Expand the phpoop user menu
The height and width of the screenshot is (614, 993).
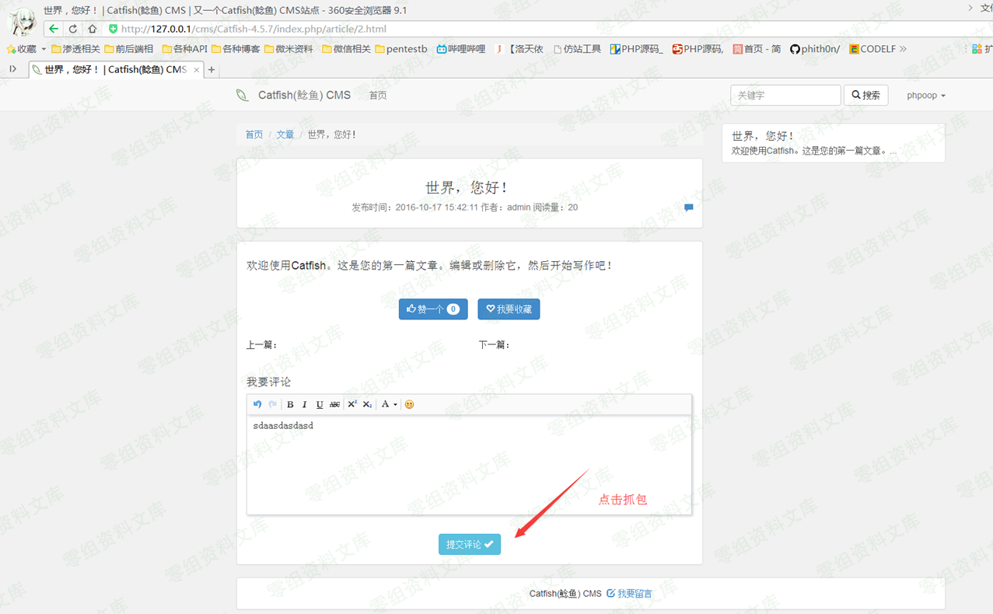click(925, 96)
